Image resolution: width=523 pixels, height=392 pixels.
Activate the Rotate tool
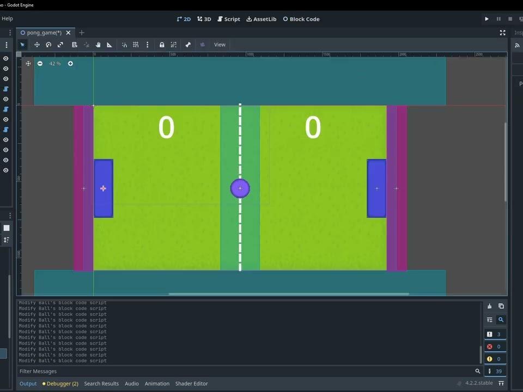coord(48,45)
